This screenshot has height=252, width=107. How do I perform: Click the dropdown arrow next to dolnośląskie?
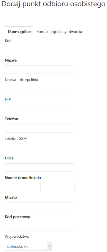(49, 246)
